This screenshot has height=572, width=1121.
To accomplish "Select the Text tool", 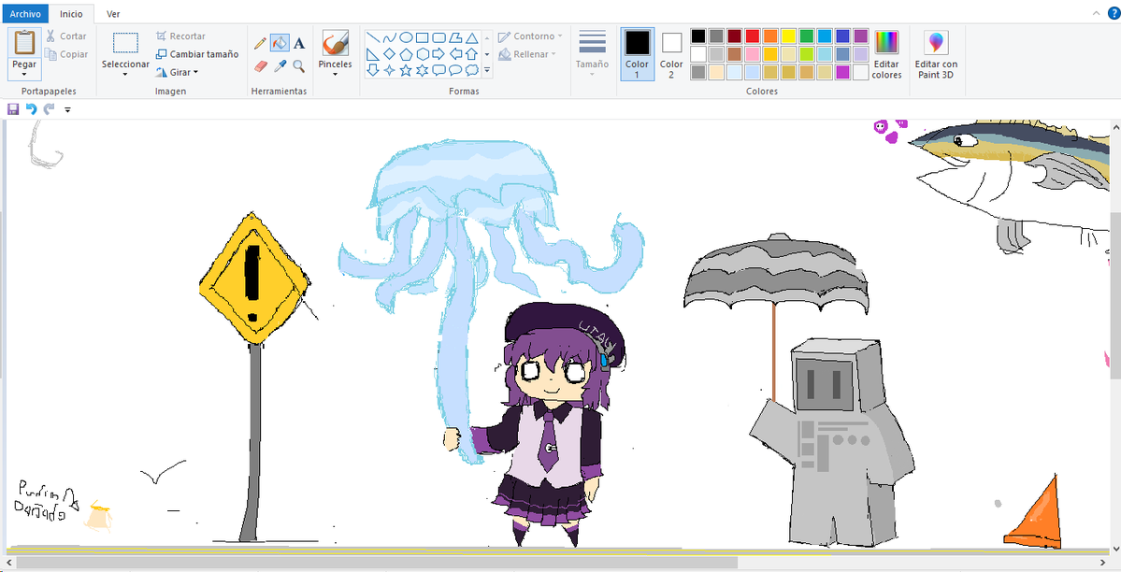I will (299, 44).
